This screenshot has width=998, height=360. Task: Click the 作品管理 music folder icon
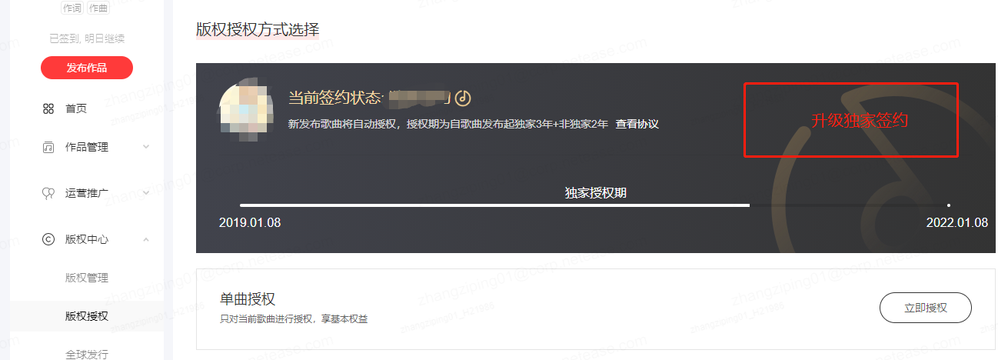[48, 147]
